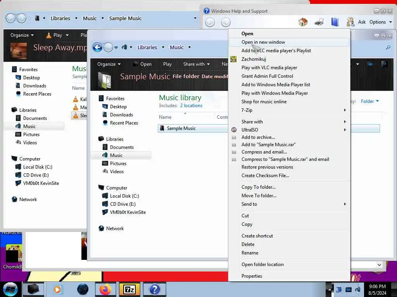Viewport: 397px width, 297px height.
Task: Click Back arrow in front Music explorer window
Action: point(97,47)
